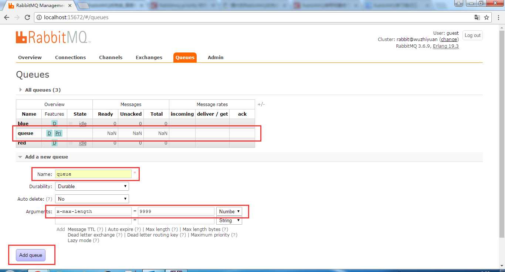Open the String type dropdown for new argument

point(229,220)
